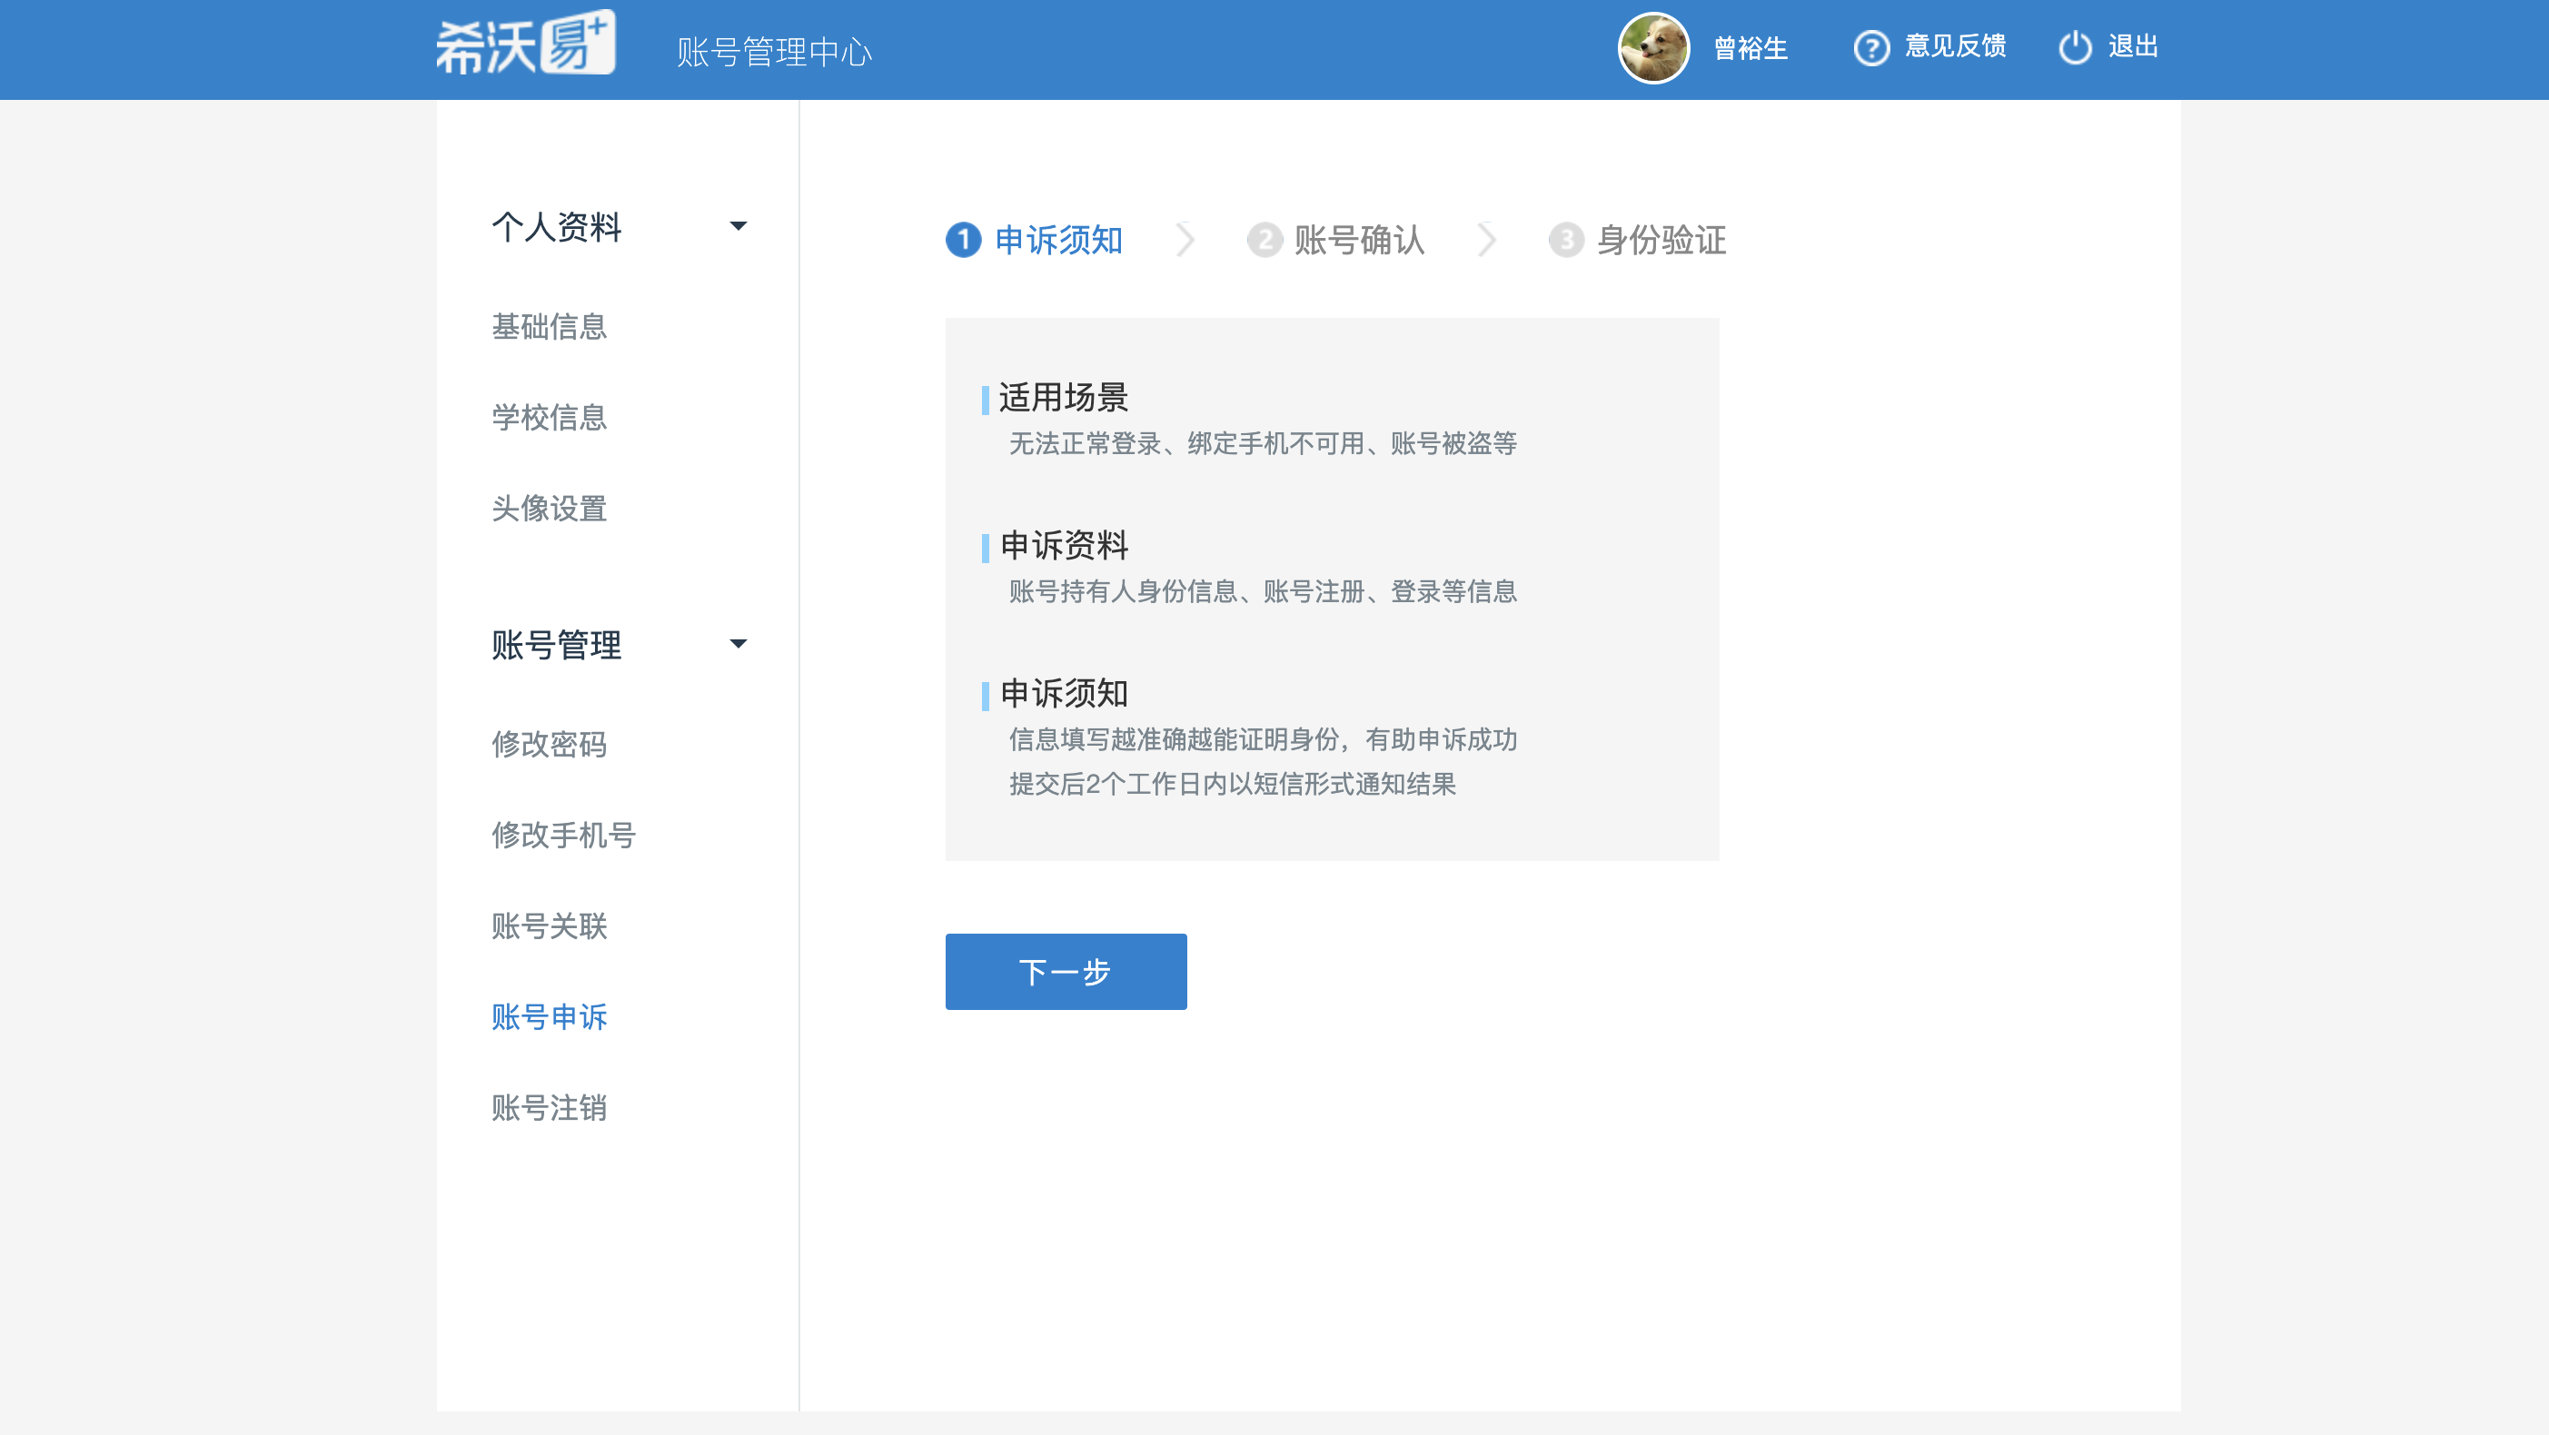Open 修改密码 in sidebar

pyautogui.click(x=550, y=744)
